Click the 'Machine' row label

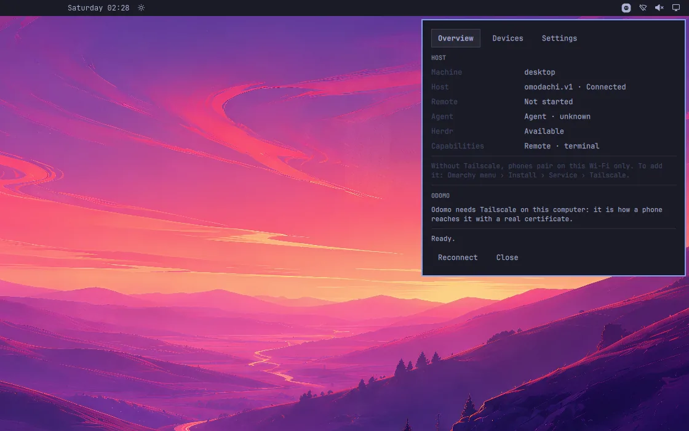[x=447, y=72]
